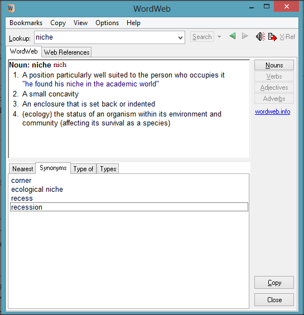Open the Bookmarks menu
The width and height of the screenshot is (304, 315).
(x=26, y=23)
